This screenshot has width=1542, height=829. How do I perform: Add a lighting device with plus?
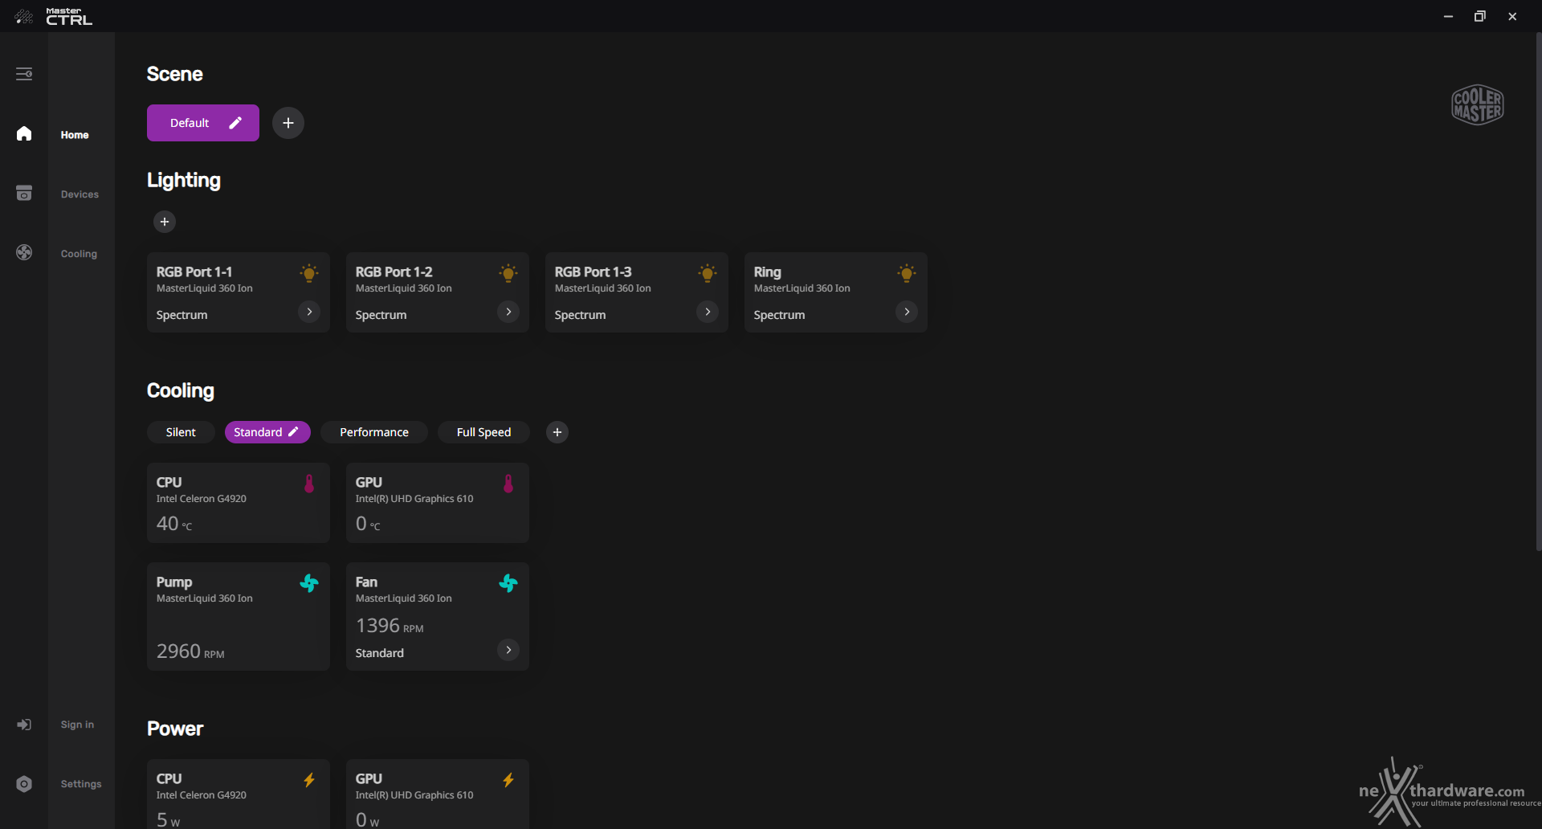point(165,222)
